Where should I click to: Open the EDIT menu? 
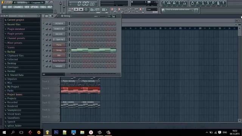[10, 7]
